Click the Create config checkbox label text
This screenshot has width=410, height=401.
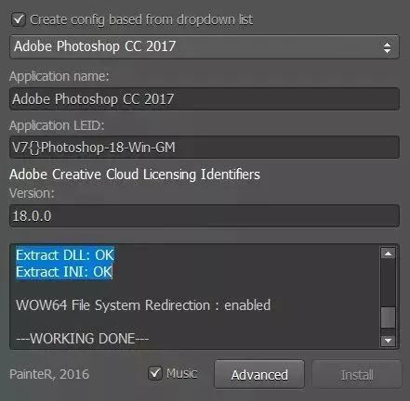click(x=141, y=19)
